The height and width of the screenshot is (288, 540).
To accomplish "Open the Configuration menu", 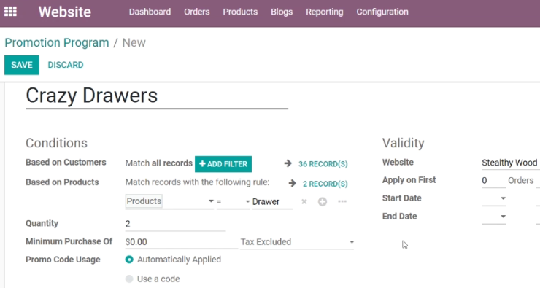I will [382, 12].
